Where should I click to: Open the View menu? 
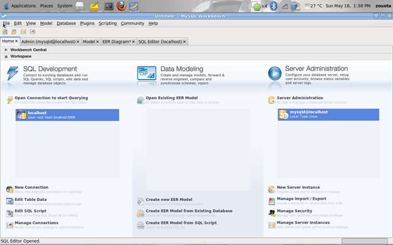(x=31, y=23)
